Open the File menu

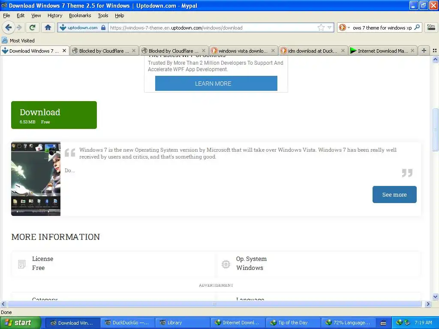point(6,15)
